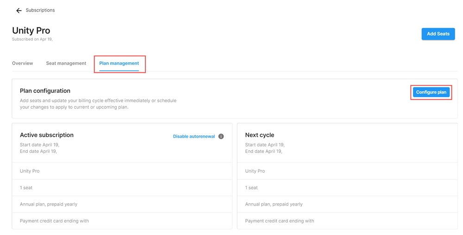Image resolution: width=463 pixels, height=235 pixels.
Task: Go back via the Subscriptions link
Action: pos(40,10)
